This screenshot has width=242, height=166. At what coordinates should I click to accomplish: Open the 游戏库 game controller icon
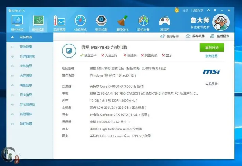point(165,23)
